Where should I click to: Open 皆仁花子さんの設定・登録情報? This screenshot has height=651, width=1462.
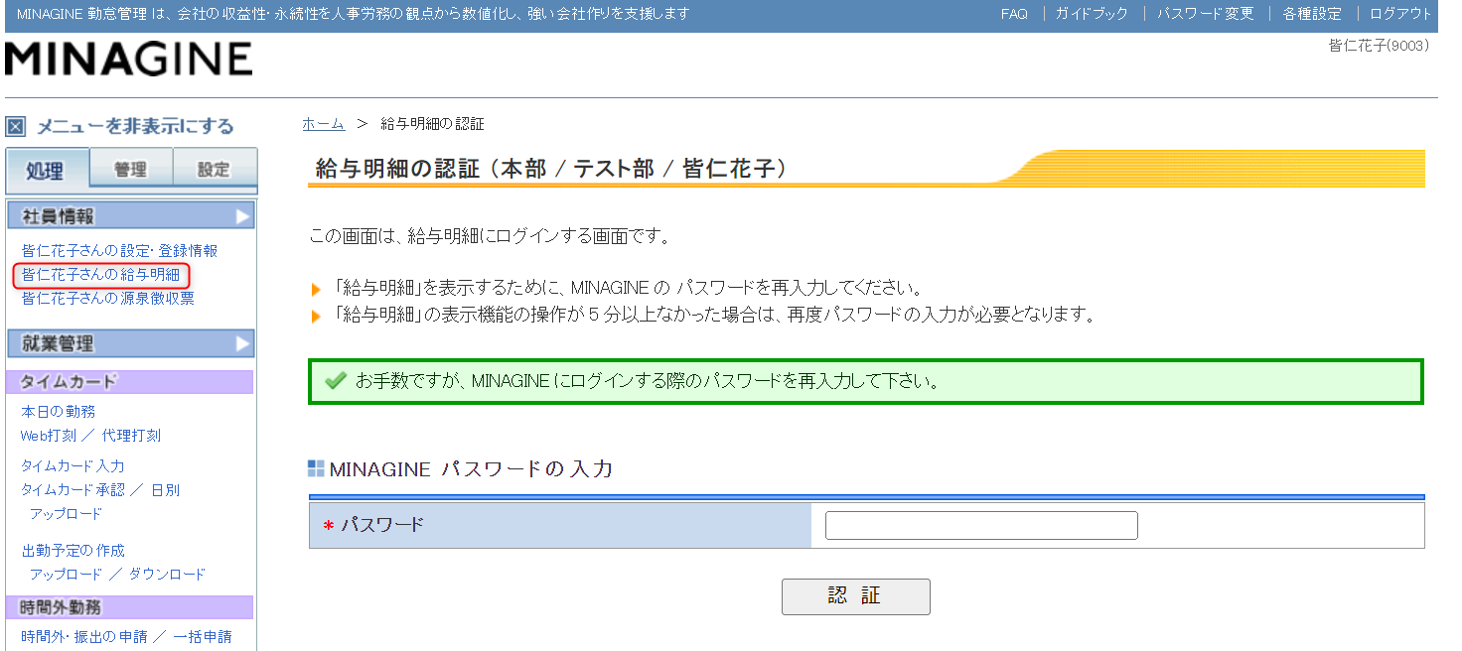[x=119, y=251]
